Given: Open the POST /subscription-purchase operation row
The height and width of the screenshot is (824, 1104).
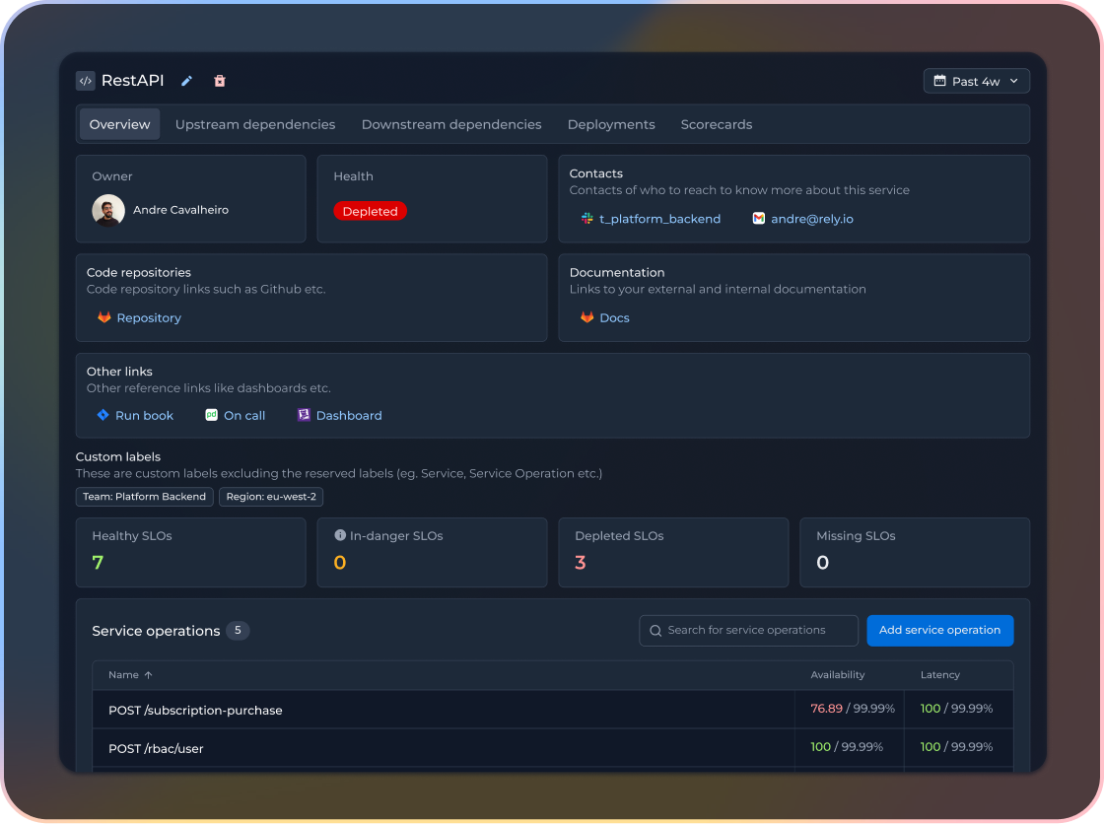Looking at the screenshot, I should tap(553, 710).
